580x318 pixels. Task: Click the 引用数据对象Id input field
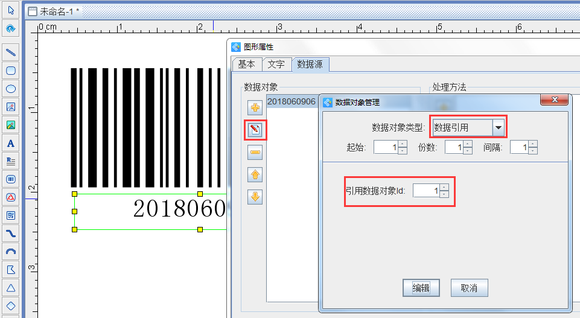pos(426,191)
